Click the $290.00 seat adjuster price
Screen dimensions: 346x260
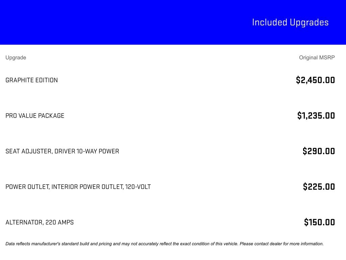coord(319,151)
